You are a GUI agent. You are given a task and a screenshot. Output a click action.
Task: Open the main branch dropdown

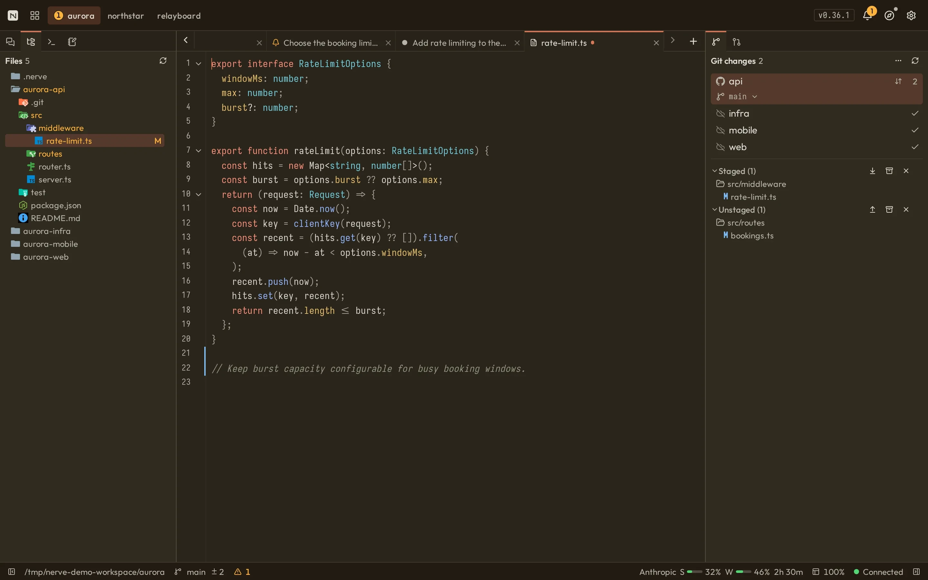[x=737, y=97]
